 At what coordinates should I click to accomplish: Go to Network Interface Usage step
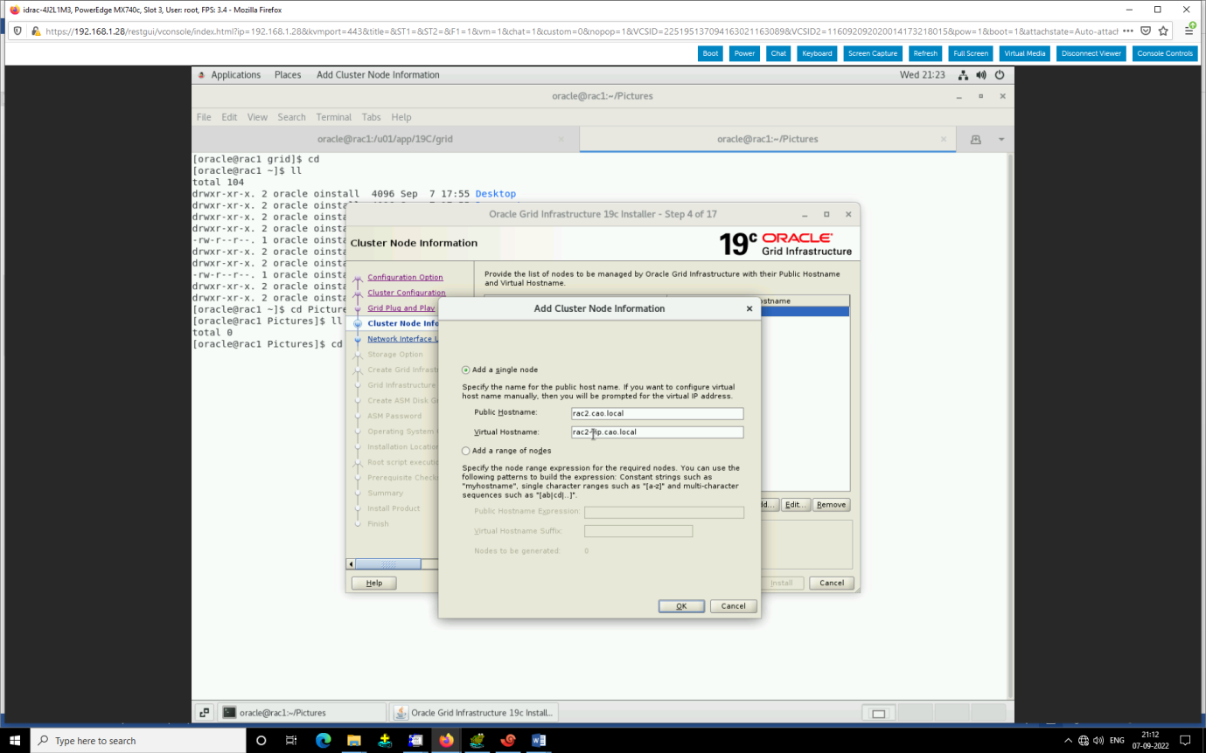point(402,339)
